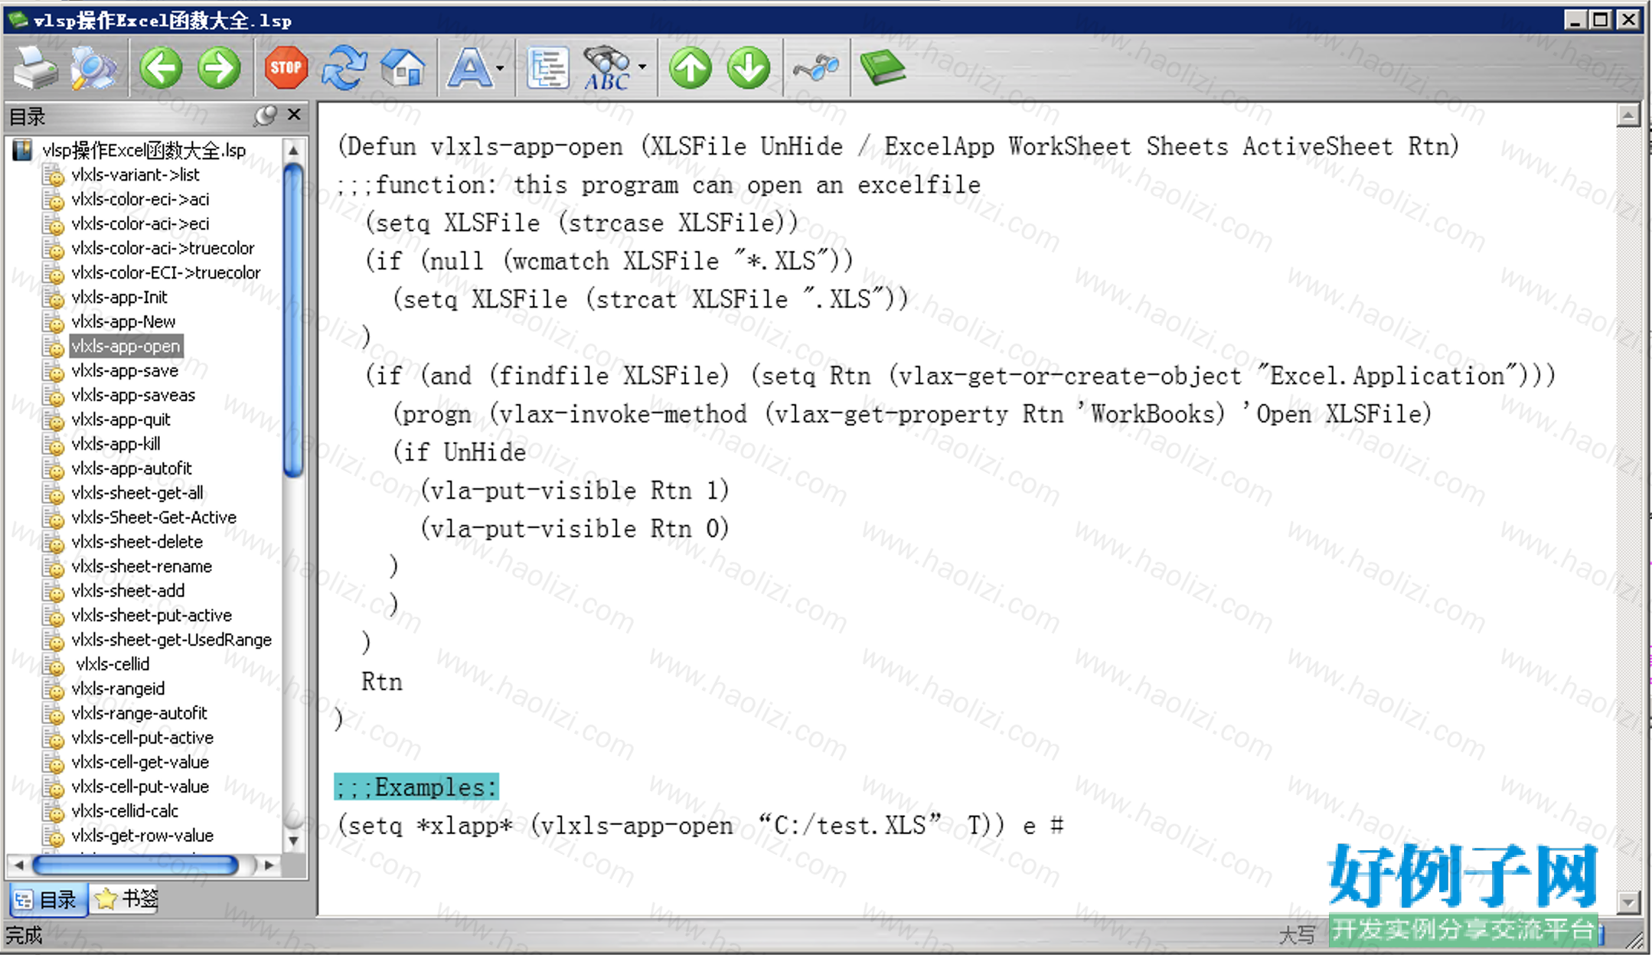
Task: Open topic vlxls-sheet-rename
Action: [x=142, y=566]
